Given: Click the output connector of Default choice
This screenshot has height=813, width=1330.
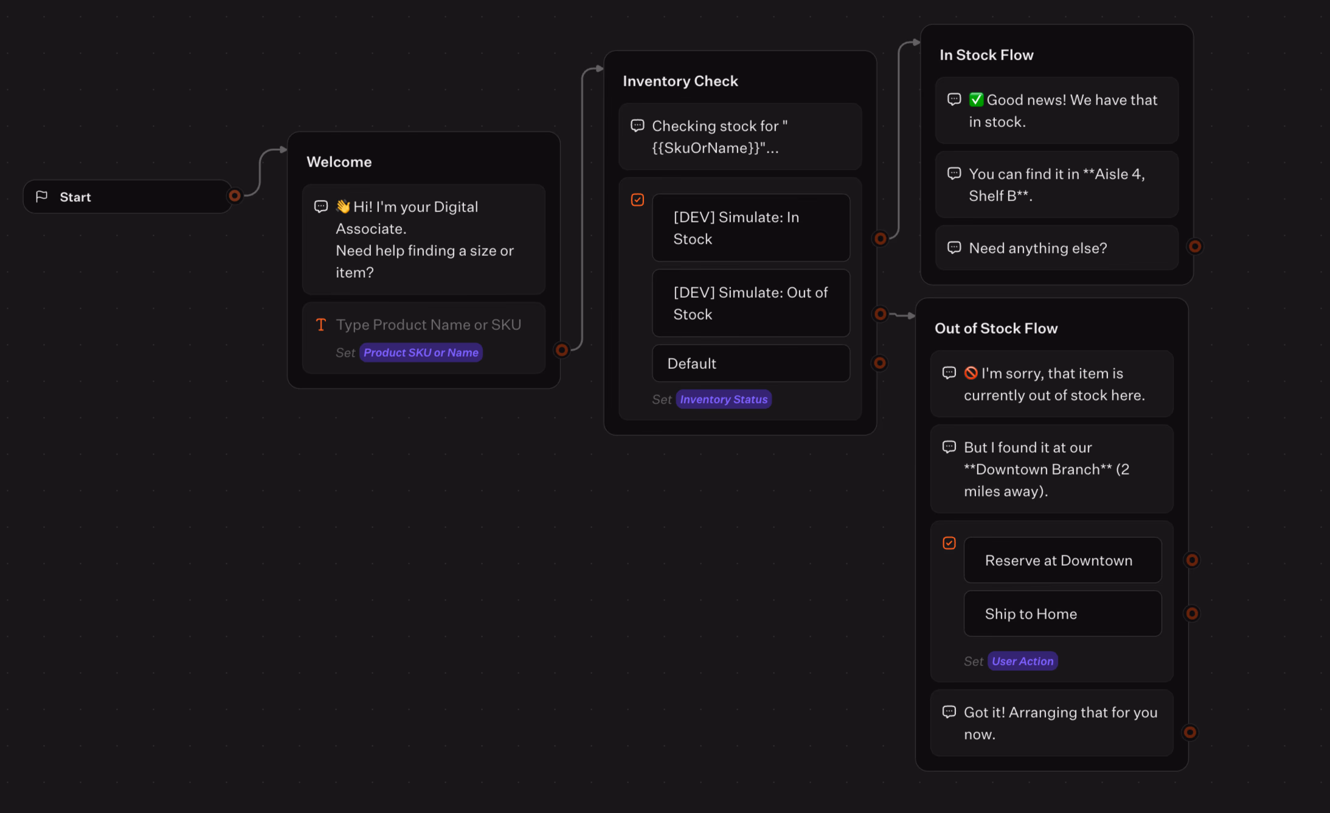Looking at the screenshot, I should pyautogui.click(x=879, y=363).
